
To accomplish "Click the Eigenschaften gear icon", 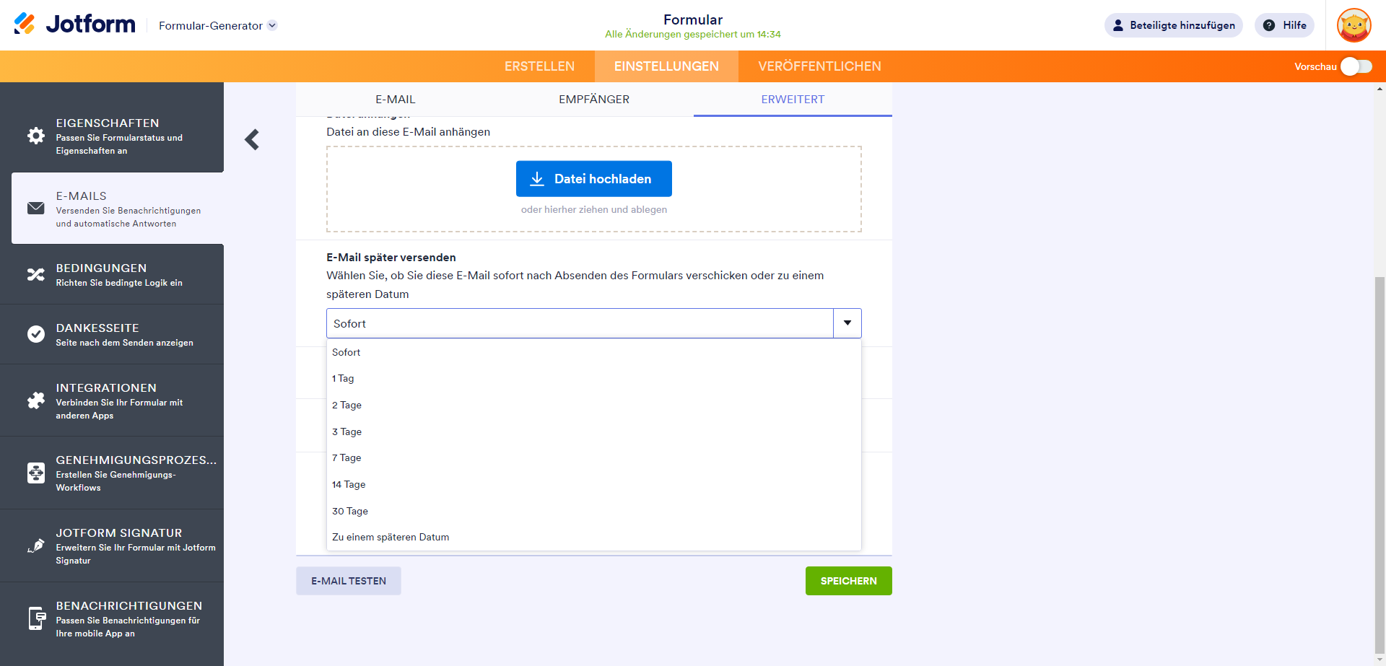I will tap(35, 136).
